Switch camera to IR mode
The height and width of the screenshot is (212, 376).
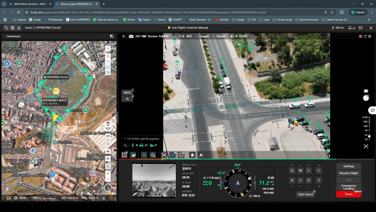[x=127, y=99]
